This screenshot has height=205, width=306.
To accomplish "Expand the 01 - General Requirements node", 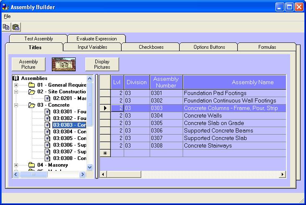I will click(16, 85).
